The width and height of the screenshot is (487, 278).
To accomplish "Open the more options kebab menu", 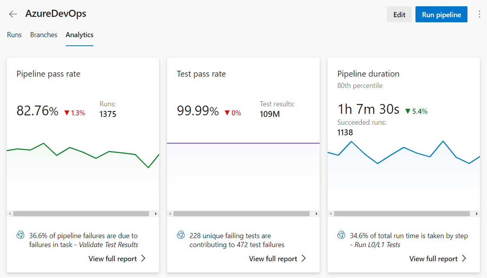I will 479,14.
